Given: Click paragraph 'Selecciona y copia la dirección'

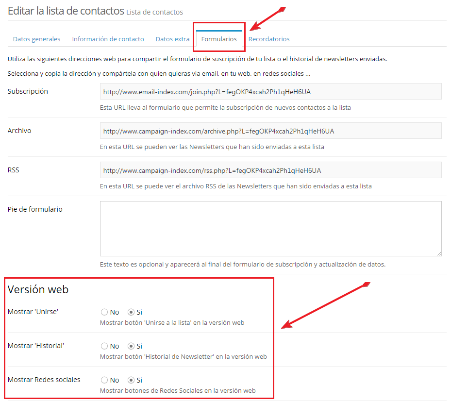Looking at the screenshot, I should pyautogui.click(x=159, y=74).
